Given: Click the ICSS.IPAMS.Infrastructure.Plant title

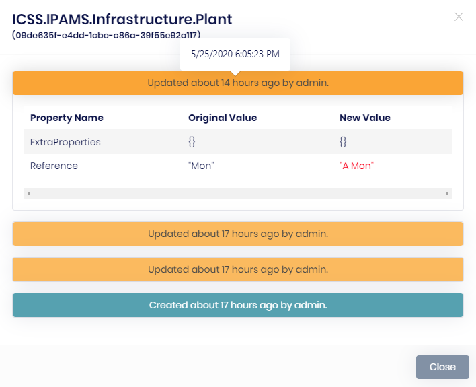Looking at the screenshot, I should pos(122,19).
